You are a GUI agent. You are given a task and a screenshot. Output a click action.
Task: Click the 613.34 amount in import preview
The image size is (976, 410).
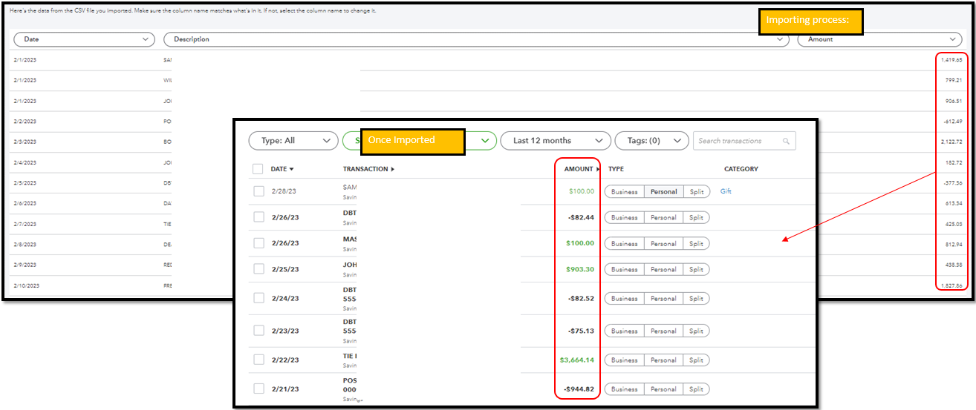tap(954, 202)
